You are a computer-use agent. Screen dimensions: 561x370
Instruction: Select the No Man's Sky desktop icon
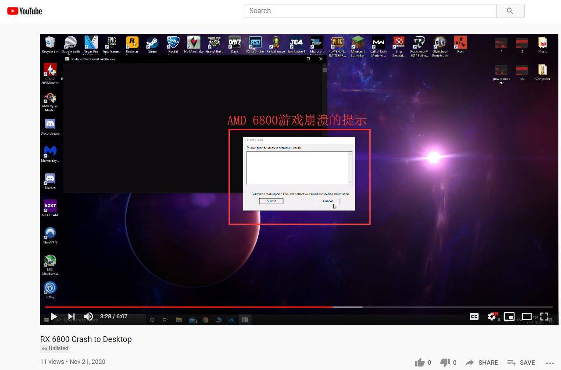[x=193, y=45]
